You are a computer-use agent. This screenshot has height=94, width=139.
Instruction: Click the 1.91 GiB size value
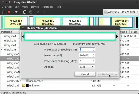(x=97, y=86)
